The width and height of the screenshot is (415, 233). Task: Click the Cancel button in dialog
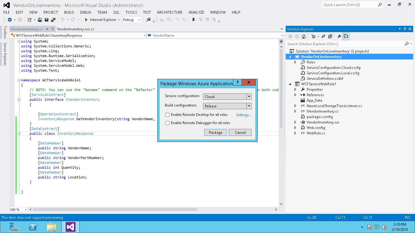coord(240,132)
